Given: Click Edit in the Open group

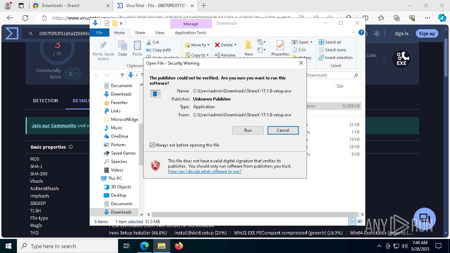Looking at the screenshot, I should pyautogui.click(x=299, y=50).
